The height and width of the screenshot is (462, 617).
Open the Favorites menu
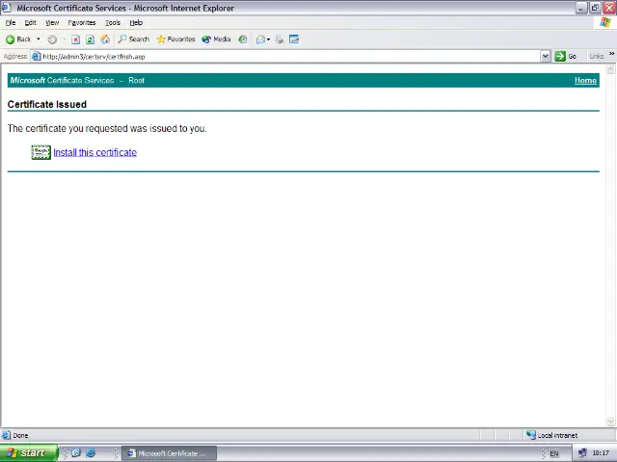click(82, 23)
